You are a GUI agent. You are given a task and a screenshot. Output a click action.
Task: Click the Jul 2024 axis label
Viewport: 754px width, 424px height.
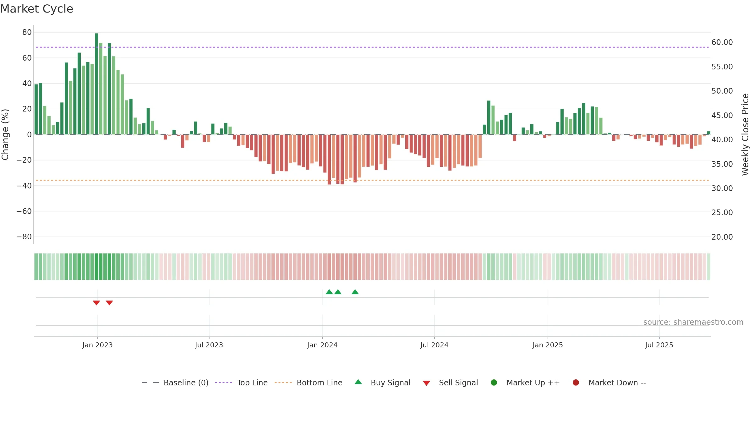(x=434, y=345)
